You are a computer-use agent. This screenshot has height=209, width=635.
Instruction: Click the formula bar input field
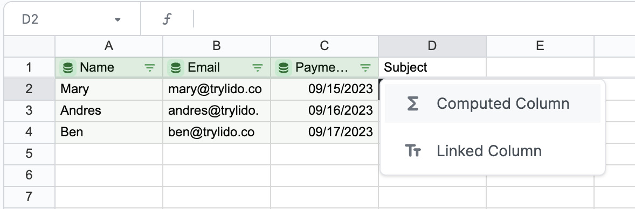413,19
